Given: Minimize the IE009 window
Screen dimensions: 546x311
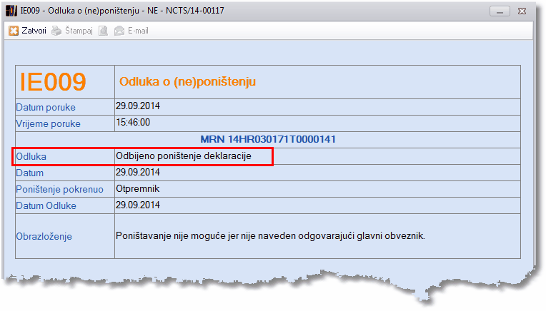Looking at the screenshot, I should click(500, 11).
